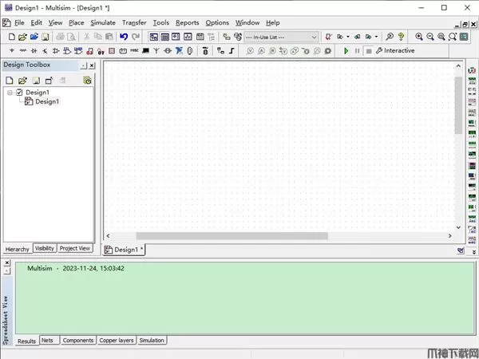This screenshot has height=359, width=479.
Task: Place a CMOS component
Action: 78,51
